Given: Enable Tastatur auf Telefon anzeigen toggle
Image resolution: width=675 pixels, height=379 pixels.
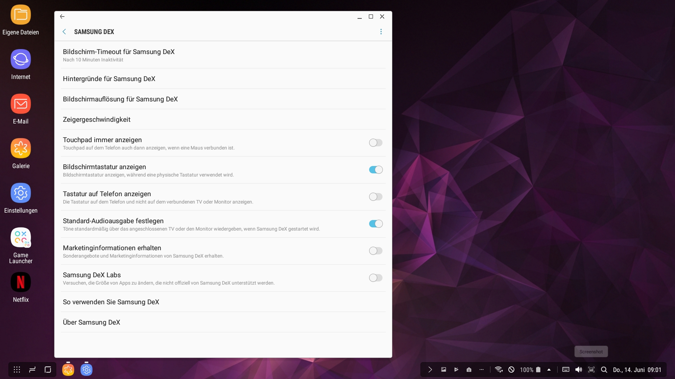Looking at the screenshot, I should (x=375, y=197).
